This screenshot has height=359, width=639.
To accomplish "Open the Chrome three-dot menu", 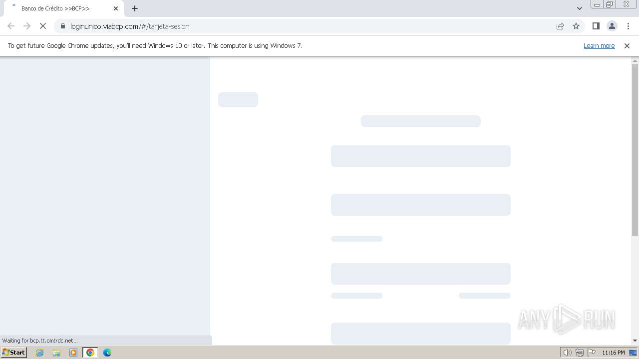I will [628, 26].
